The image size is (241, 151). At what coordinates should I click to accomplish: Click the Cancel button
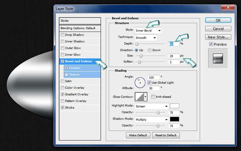(x=218, y=29)
